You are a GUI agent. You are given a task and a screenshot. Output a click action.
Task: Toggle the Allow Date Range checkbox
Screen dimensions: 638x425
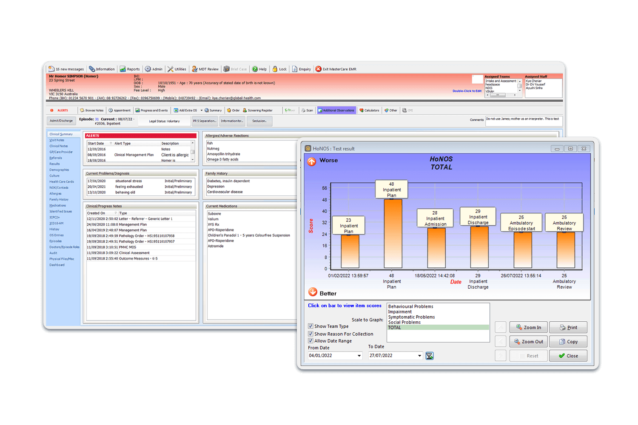coord(310,340)
